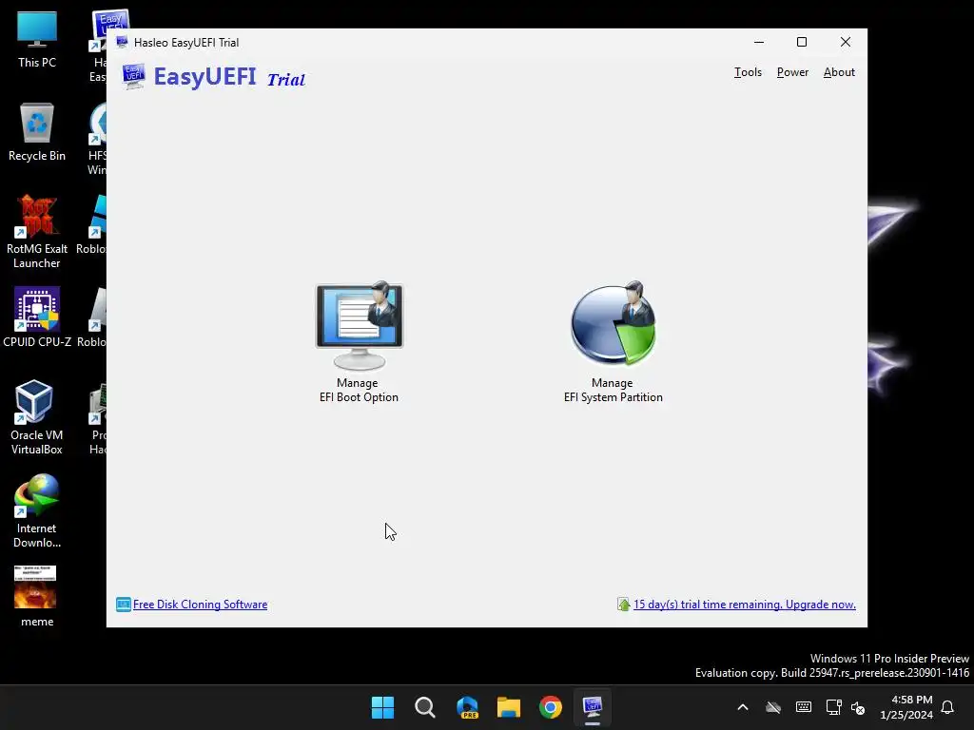
Task: Click the EasyUEFI logo icon in header
Action: point(133,76)
